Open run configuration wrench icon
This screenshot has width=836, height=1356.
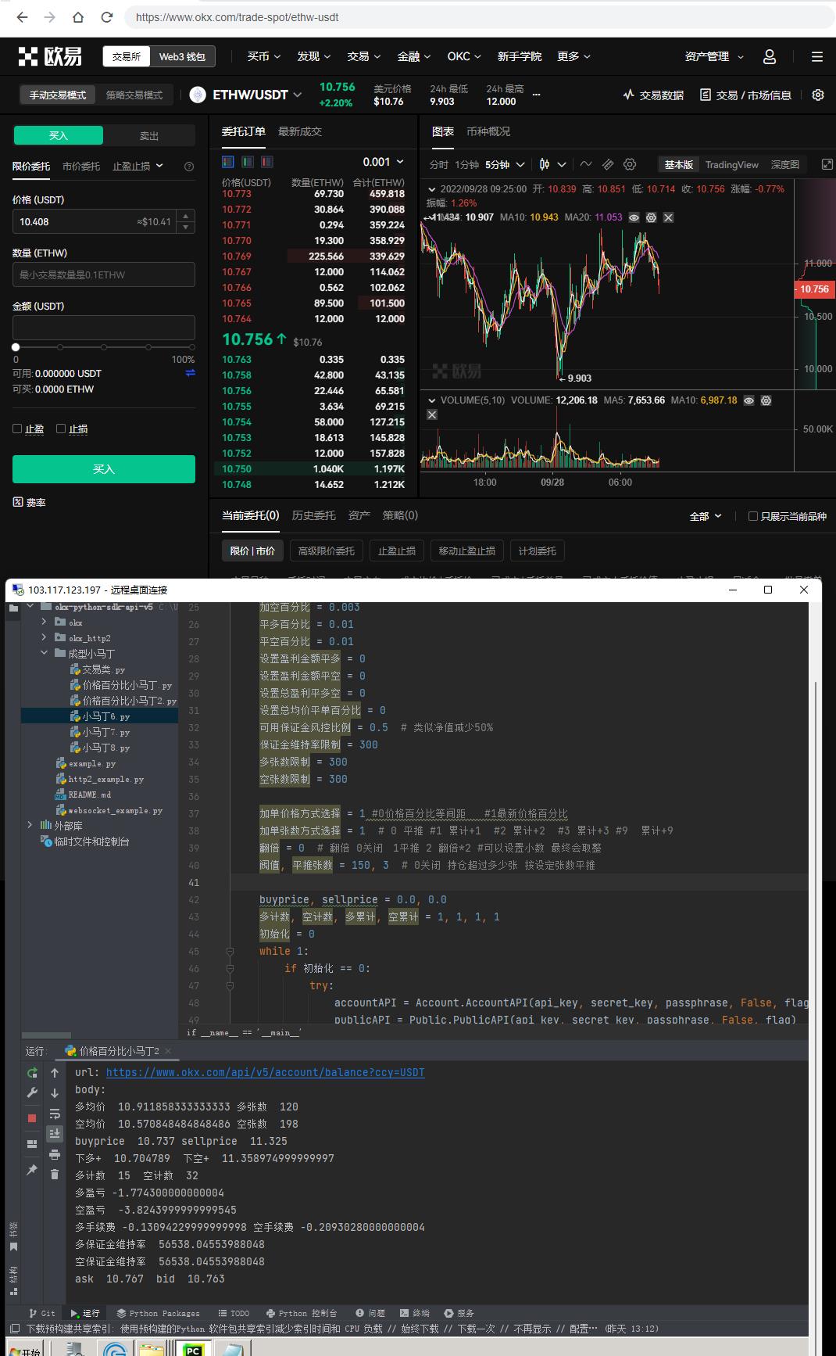[32, 1092]
